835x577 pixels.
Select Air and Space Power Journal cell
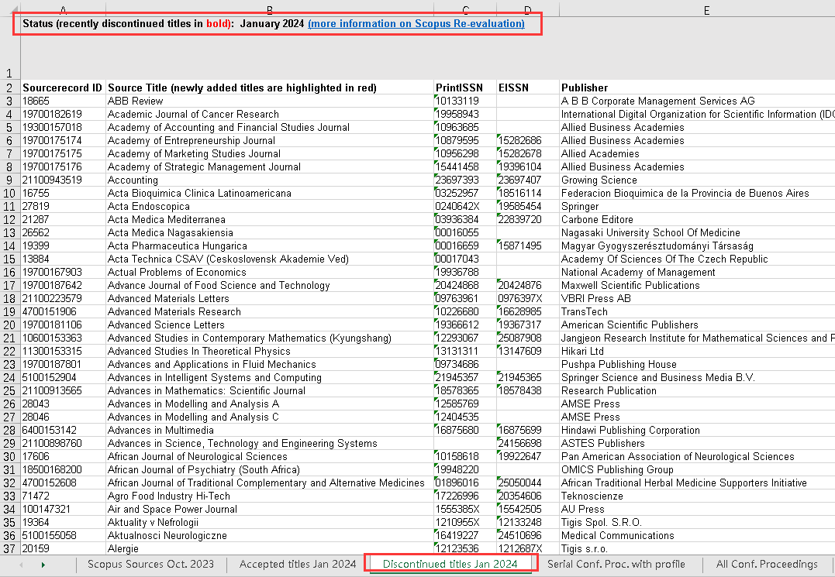coord(270,509)
